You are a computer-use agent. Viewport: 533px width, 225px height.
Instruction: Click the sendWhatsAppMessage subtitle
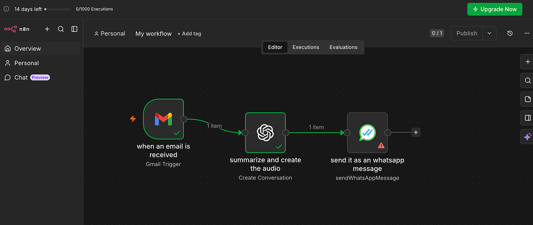pos(367,178)
